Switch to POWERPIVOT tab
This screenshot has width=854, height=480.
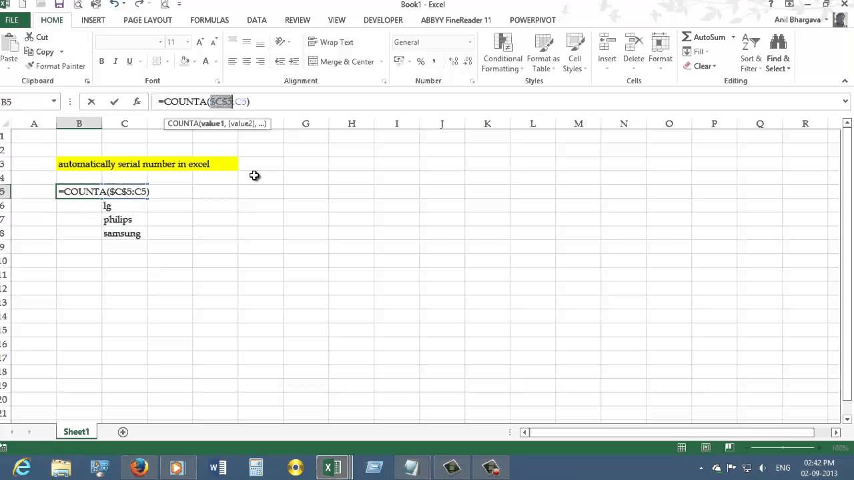532,20
